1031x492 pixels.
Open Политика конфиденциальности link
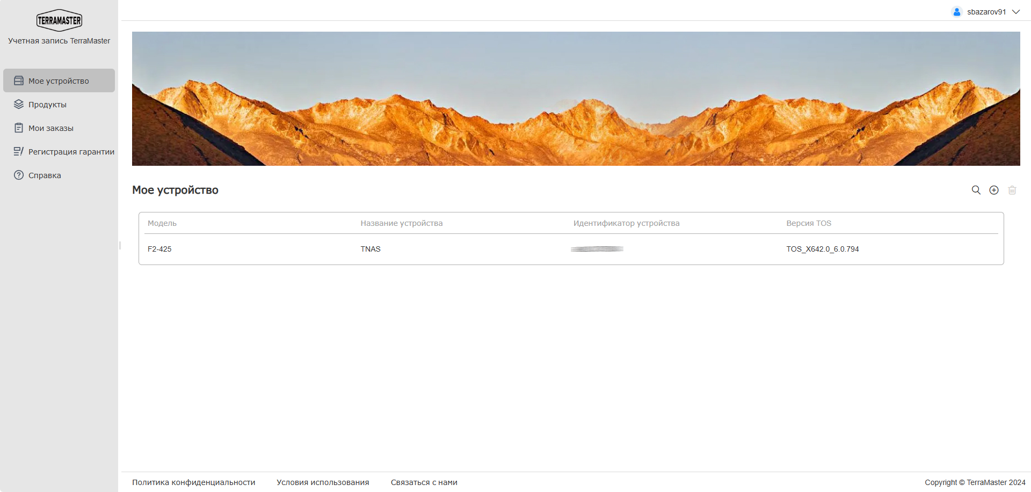pyautogui.click(x=194, y=482)
